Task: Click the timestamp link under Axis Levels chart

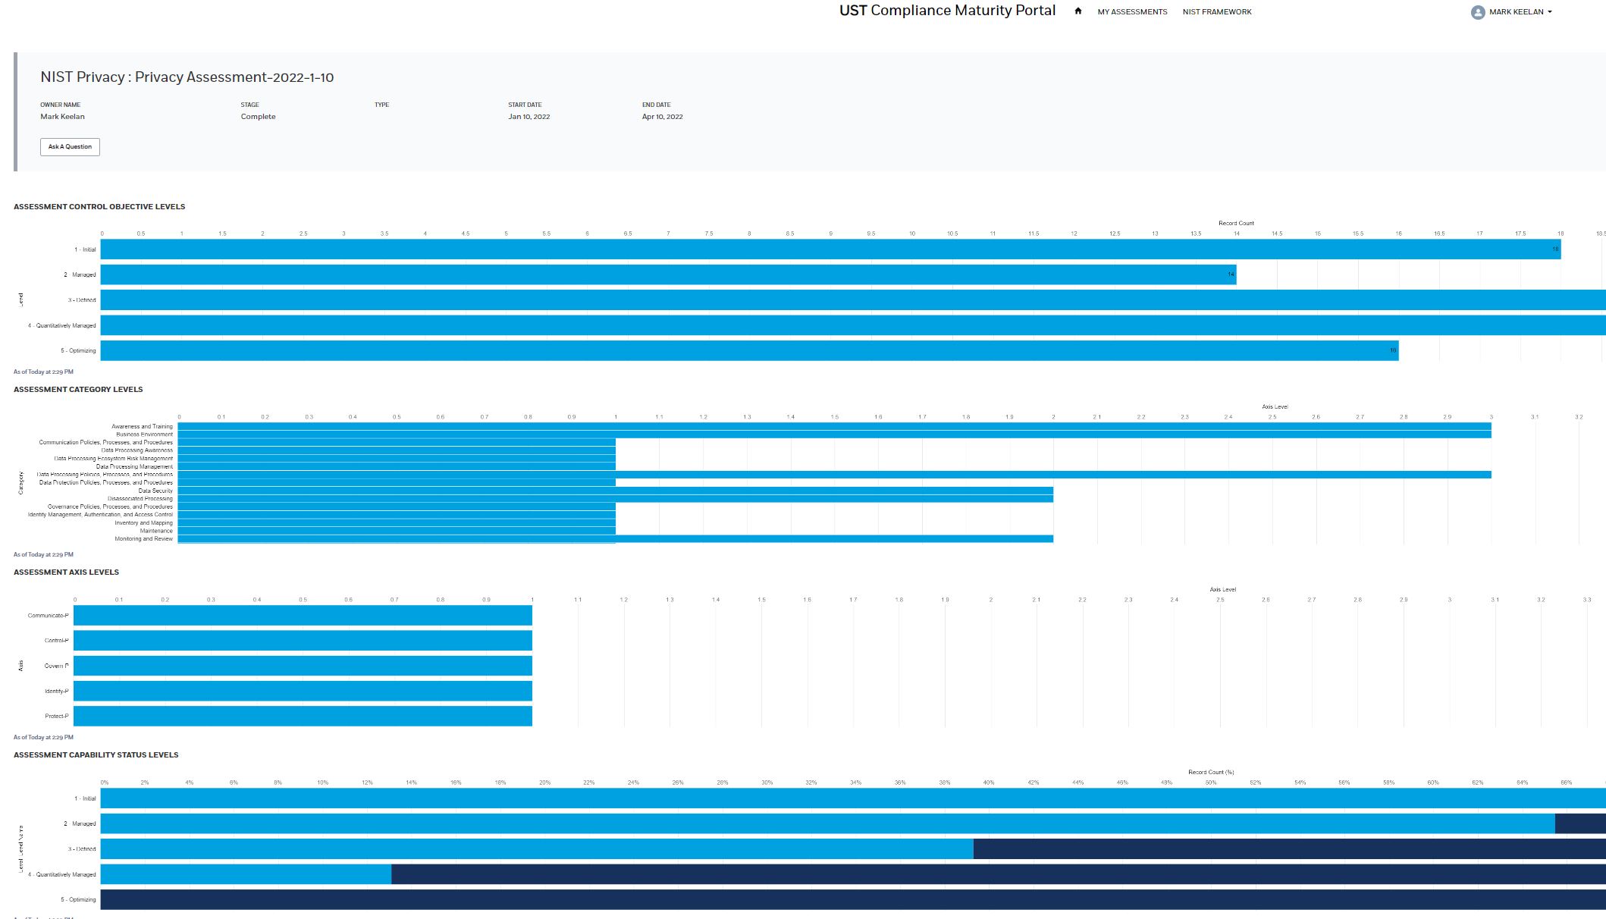Action: pos(43,737)
